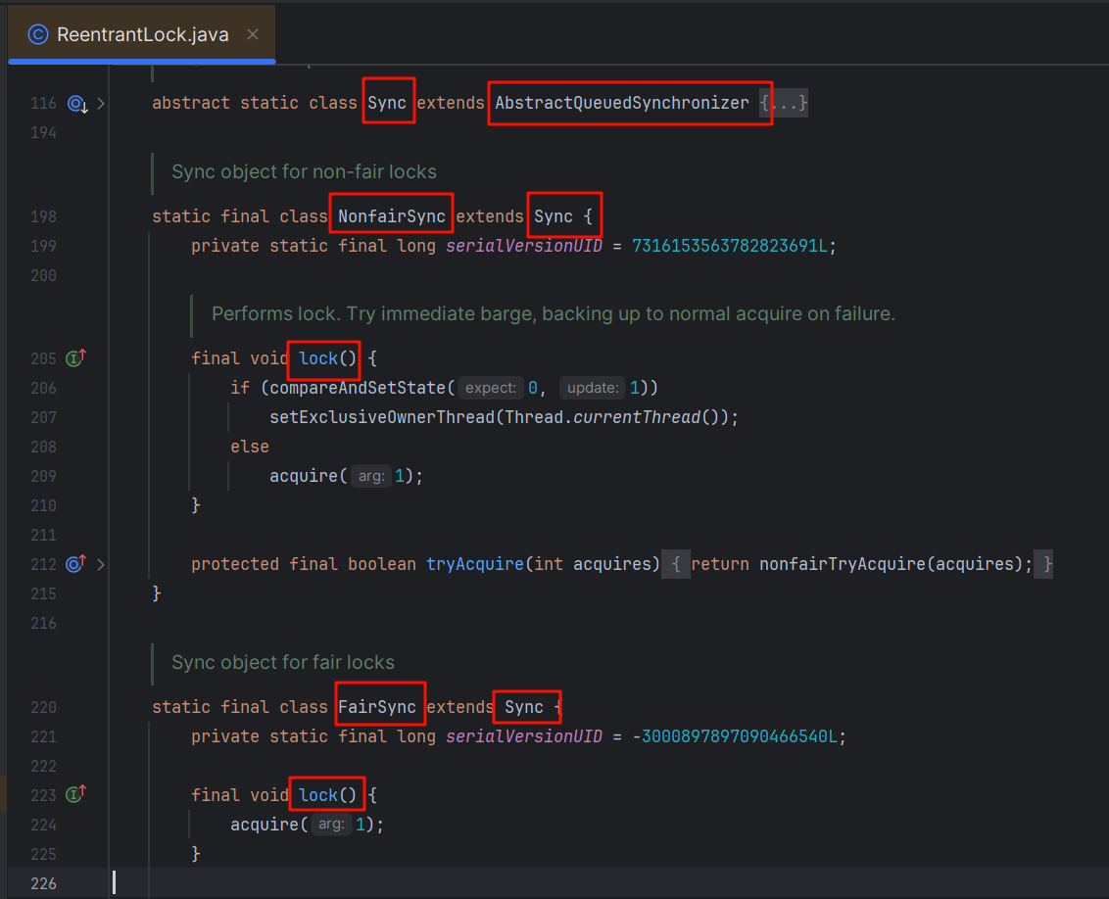Click the acquire call on line 224
This screenshot has height=899, width=1109.
coord(265,825)
